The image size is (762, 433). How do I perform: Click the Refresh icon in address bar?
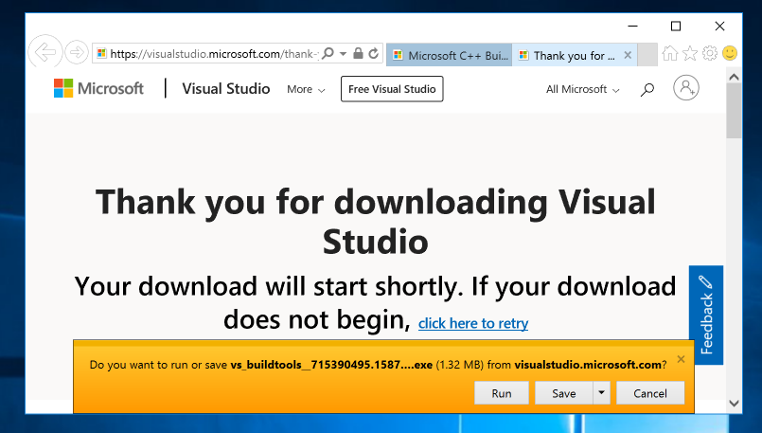click(374, 54)
